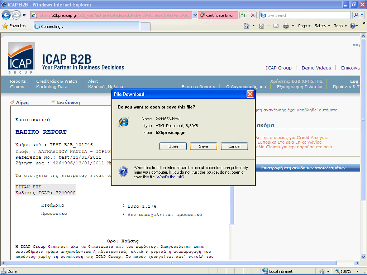
Task: Click the ΤΙΤΑΝ ΕΠΕ company name text
Action: [28, 187]
